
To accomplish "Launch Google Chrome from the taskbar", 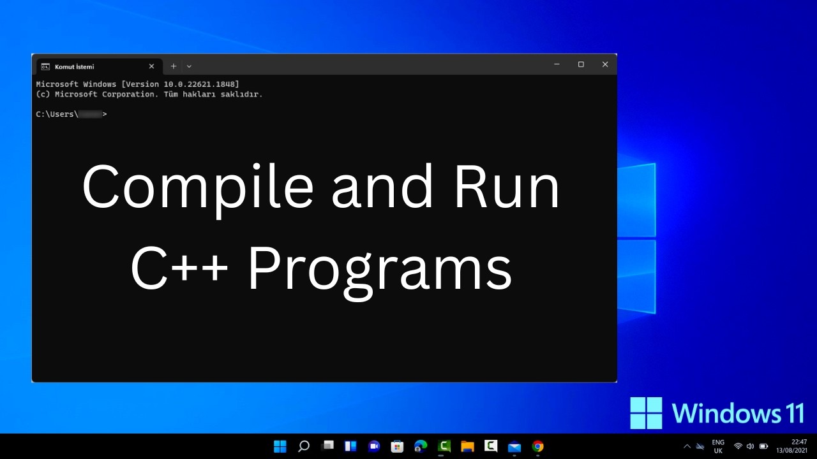I will (x=538, y=446).
